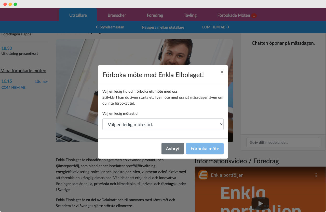This screenshot has height=212, width=326.
Task: Go to the Tävling tab
Action: click(190, 15)
